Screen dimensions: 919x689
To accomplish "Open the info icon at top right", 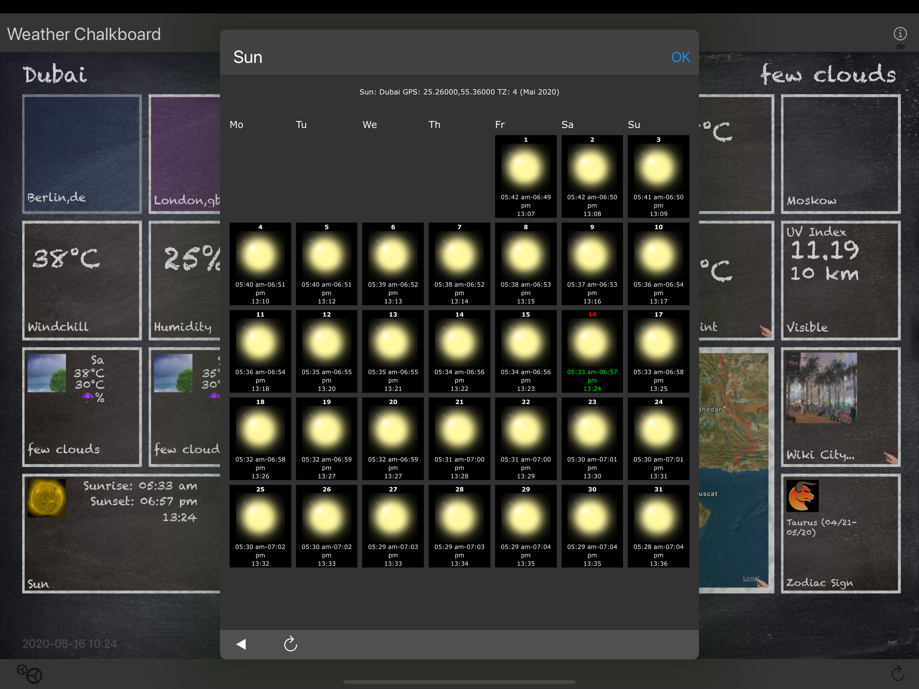I will [x=900, y=33].
